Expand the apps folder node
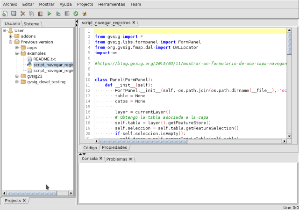The width and height of the screenshot is (299, 210). [x=17, y=48]
